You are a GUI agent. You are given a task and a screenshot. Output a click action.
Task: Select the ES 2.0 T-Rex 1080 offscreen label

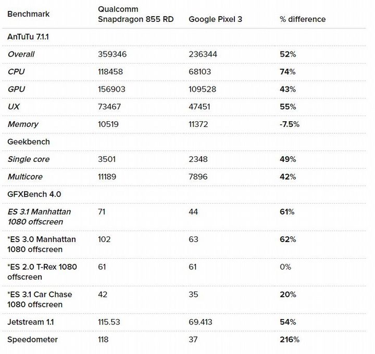pyautogui.click(x=42, y=272)
